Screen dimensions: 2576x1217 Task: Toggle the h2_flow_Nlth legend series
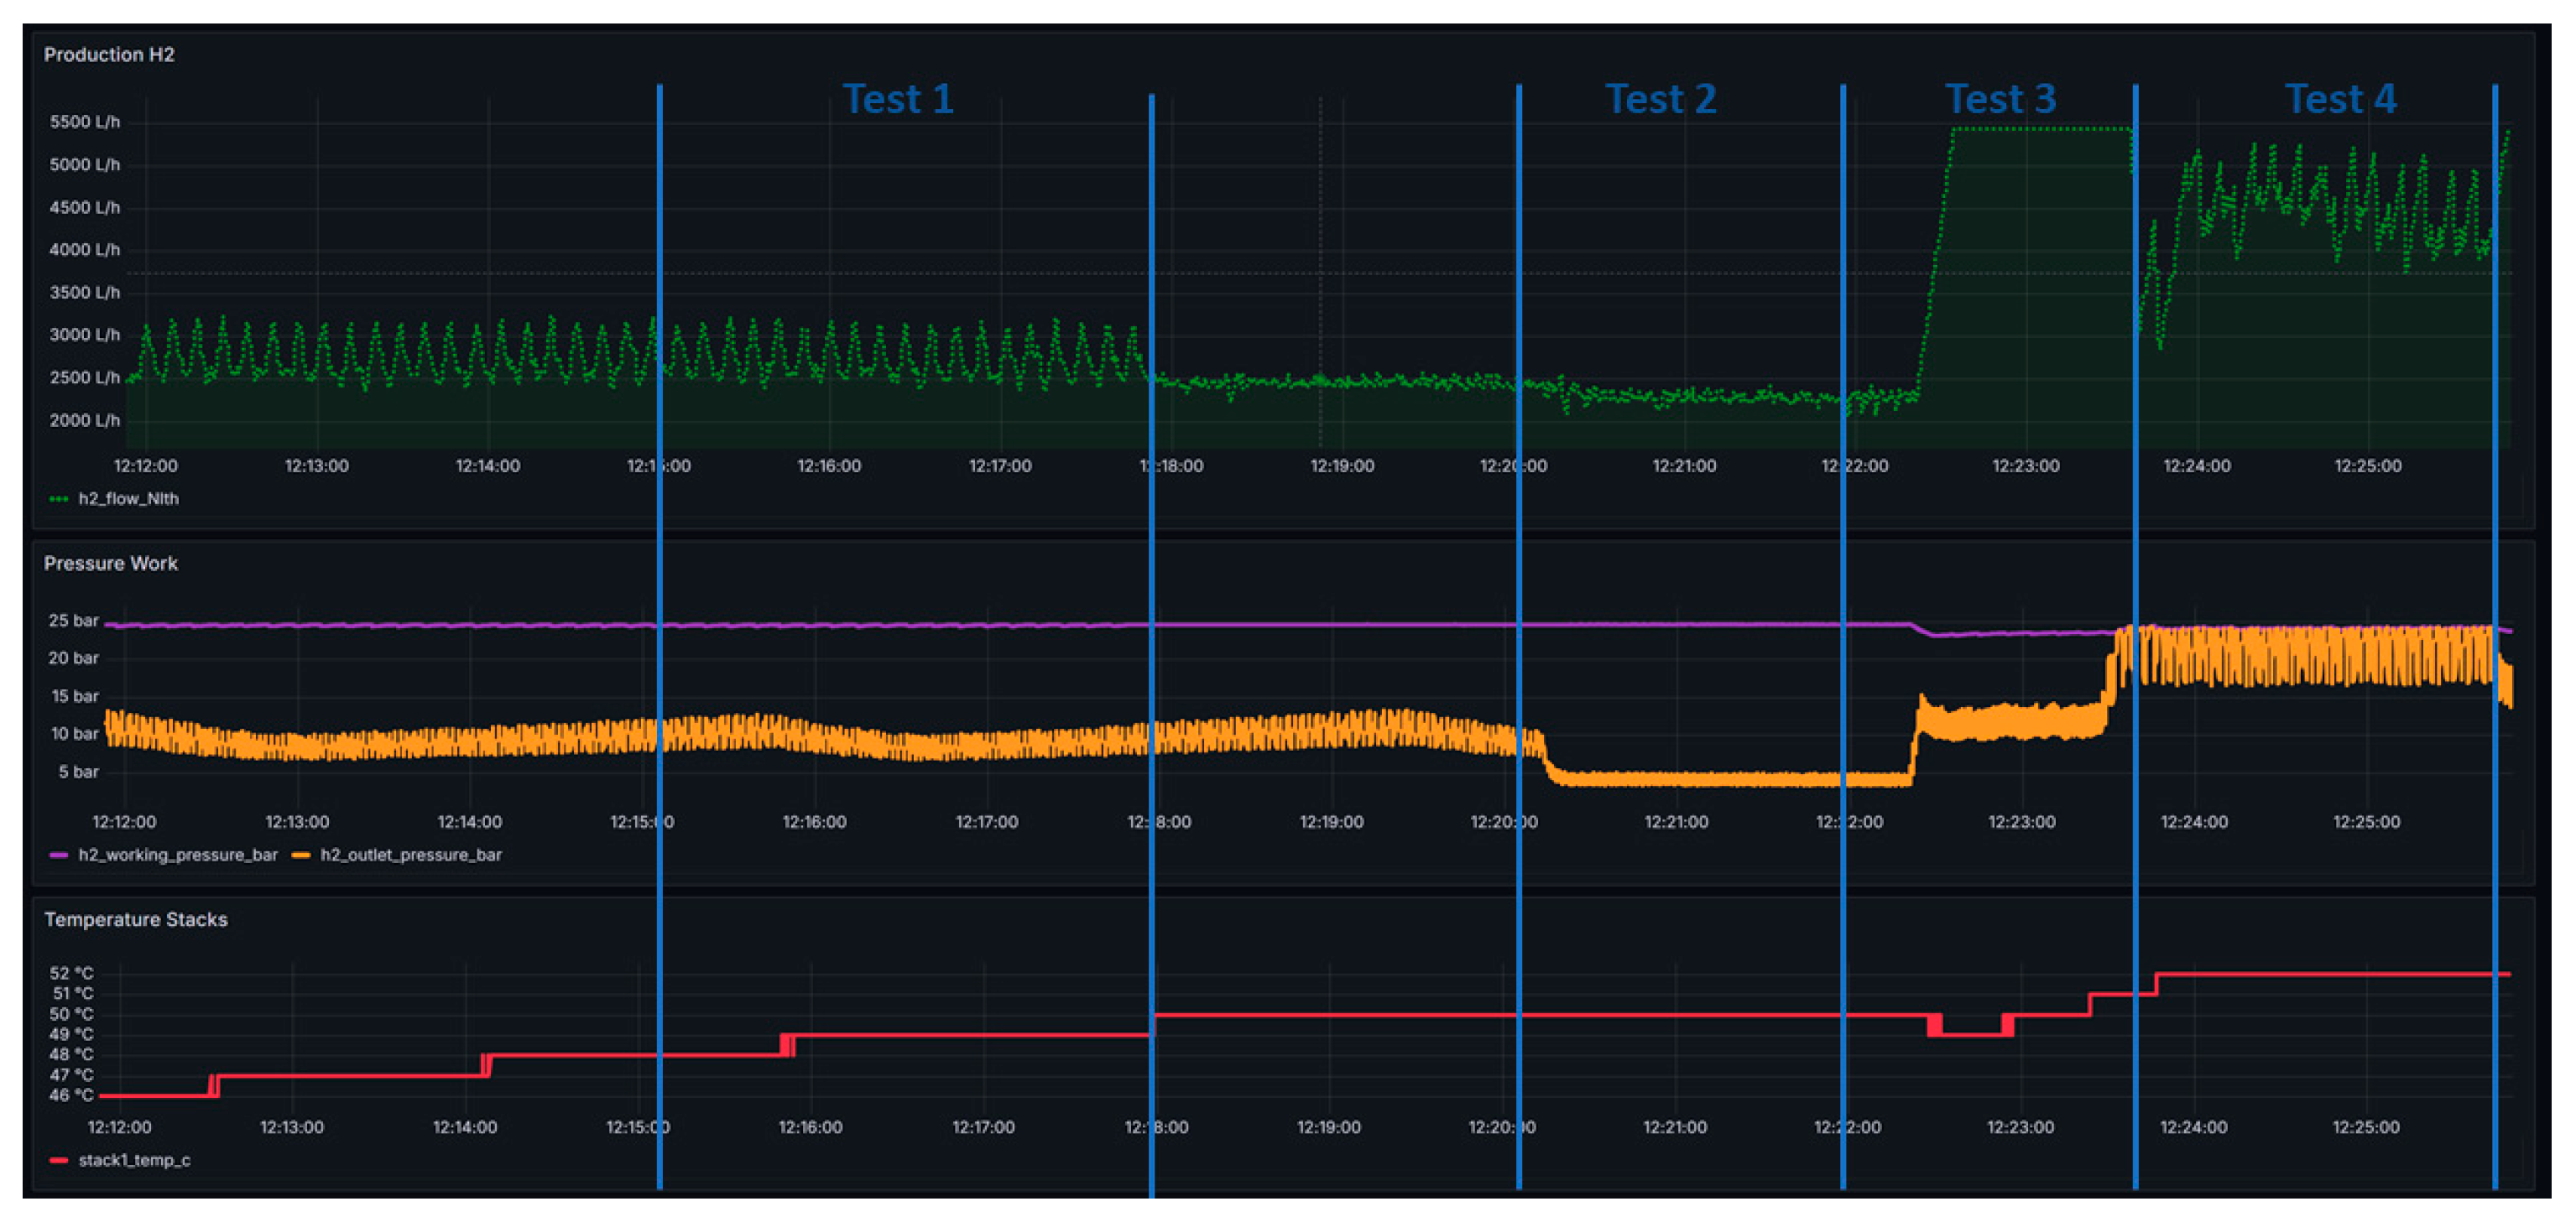(128, 498)
